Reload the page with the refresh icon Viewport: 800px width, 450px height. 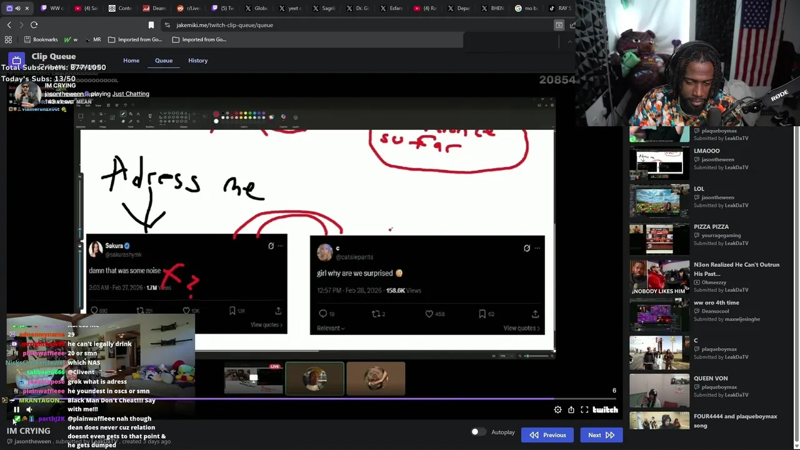pos(34,25)
